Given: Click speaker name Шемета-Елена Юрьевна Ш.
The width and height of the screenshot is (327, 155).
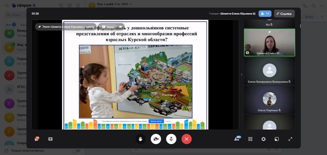Looking at the screenshot, I should (238, 14).
